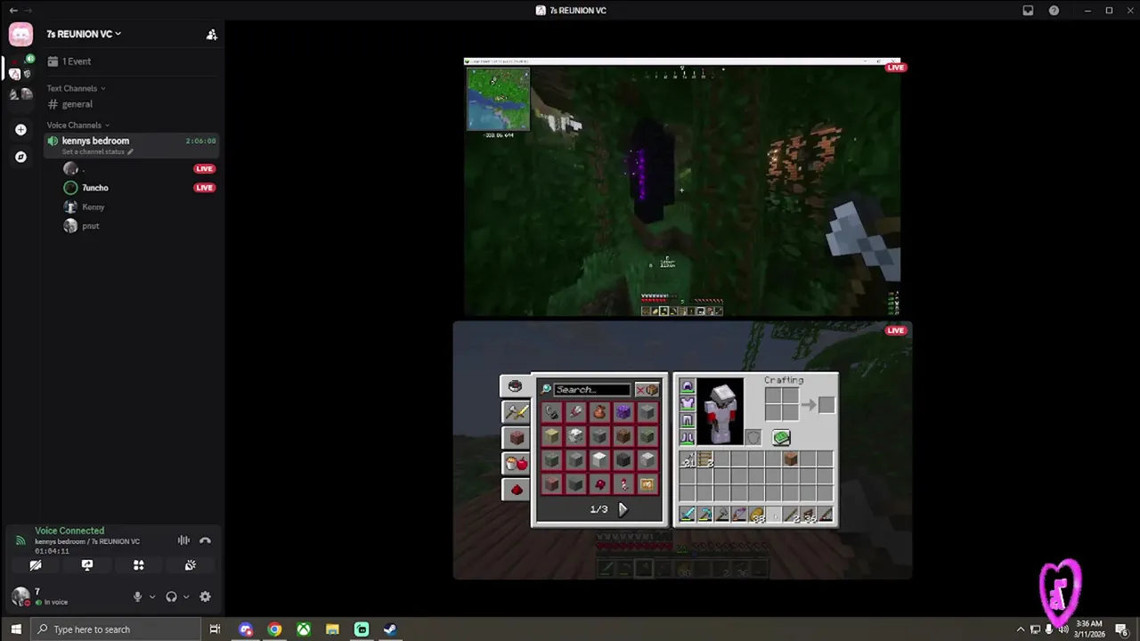Open User Settings gear

point(205,597)
